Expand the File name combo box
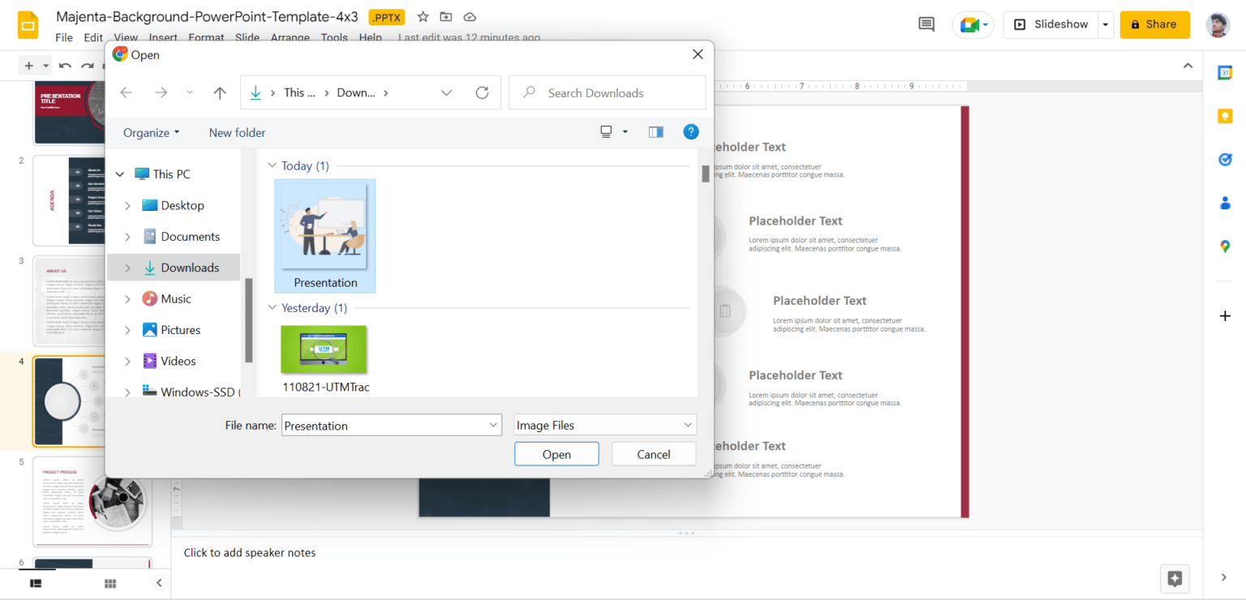This screenshot has width=1246, height=600. coord(492,424)
